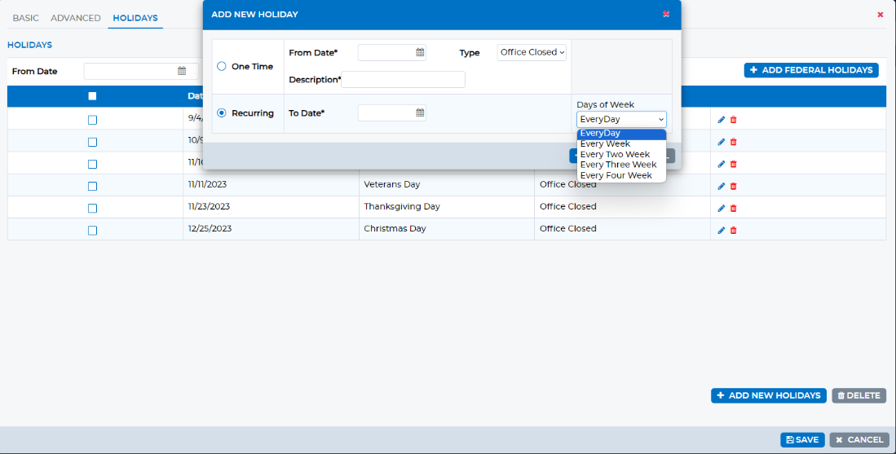The width and height of the screenshot is (896, 454).
Task: Click Add Federal Holidays button
Action: (811, 69)
